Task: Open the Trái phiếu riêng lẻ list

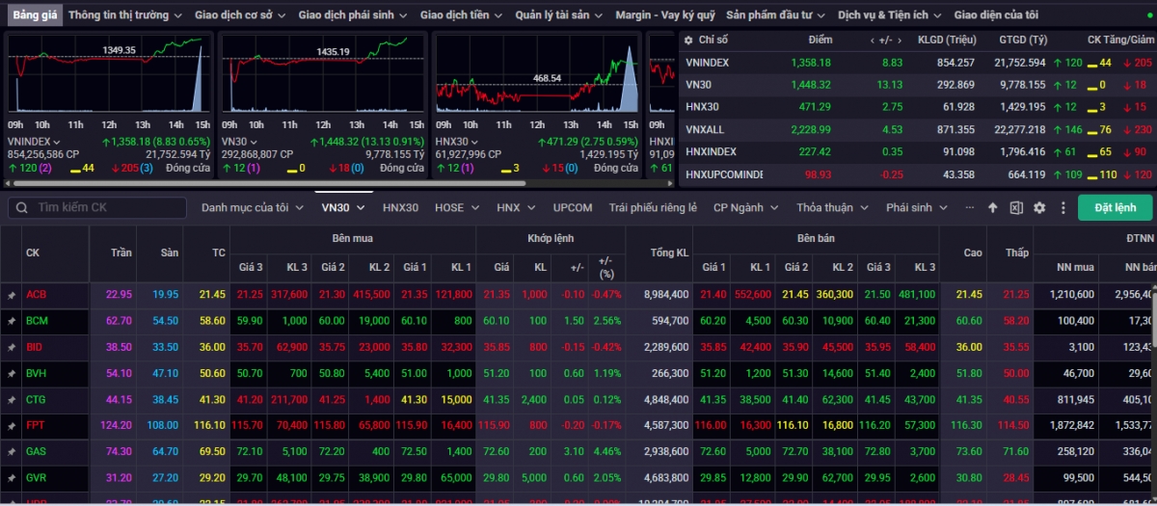Action: (x=653, y=207)
